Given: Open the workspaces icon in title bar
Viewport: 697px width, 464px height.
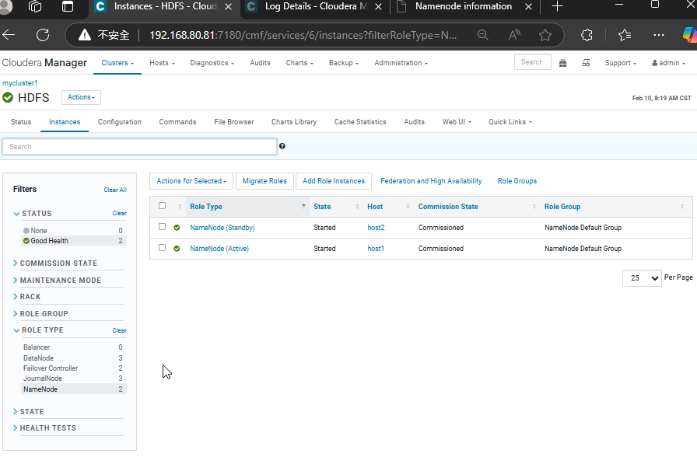Looking at the screenshot, I should pos(35,6).
